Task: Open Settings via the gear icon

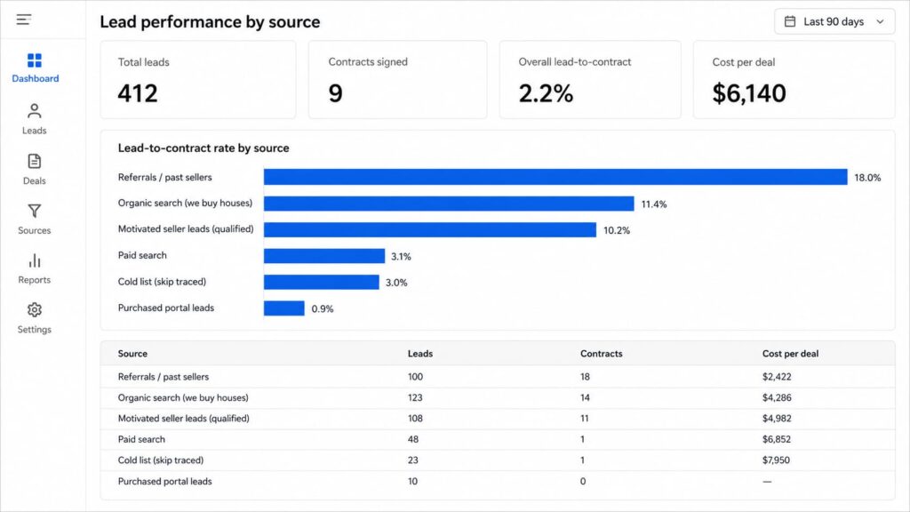Action: tap(35, 310)
